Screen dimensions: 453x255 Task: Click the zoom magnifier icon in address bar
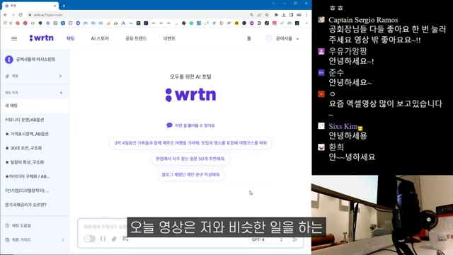(252, 15)
